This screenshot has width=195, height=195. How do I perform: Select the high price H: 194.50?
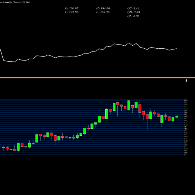[x=103, y=9]
